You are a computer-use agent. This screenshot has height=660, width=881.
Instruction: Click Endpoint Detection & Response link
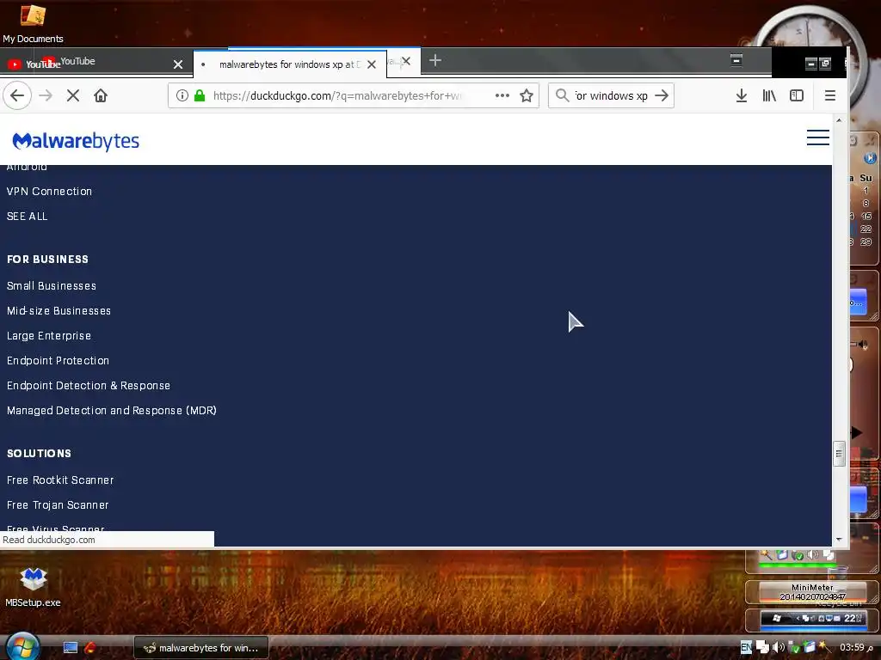tap(89, 386)
